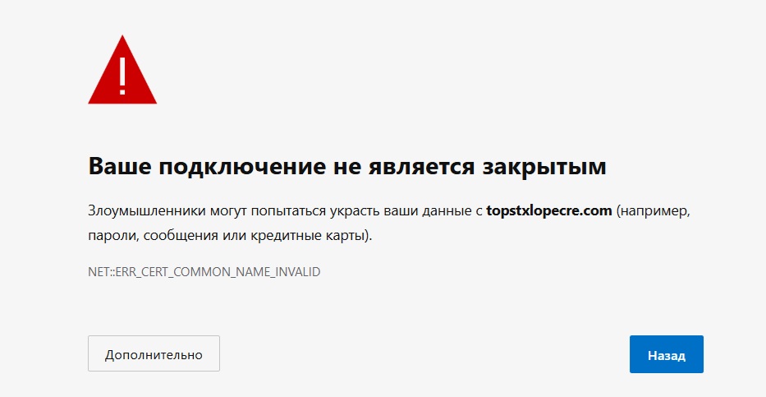Click the word попытаться in the warning paragraph
The height and width of the screenshot is (397, 766).
coord(276,210)
